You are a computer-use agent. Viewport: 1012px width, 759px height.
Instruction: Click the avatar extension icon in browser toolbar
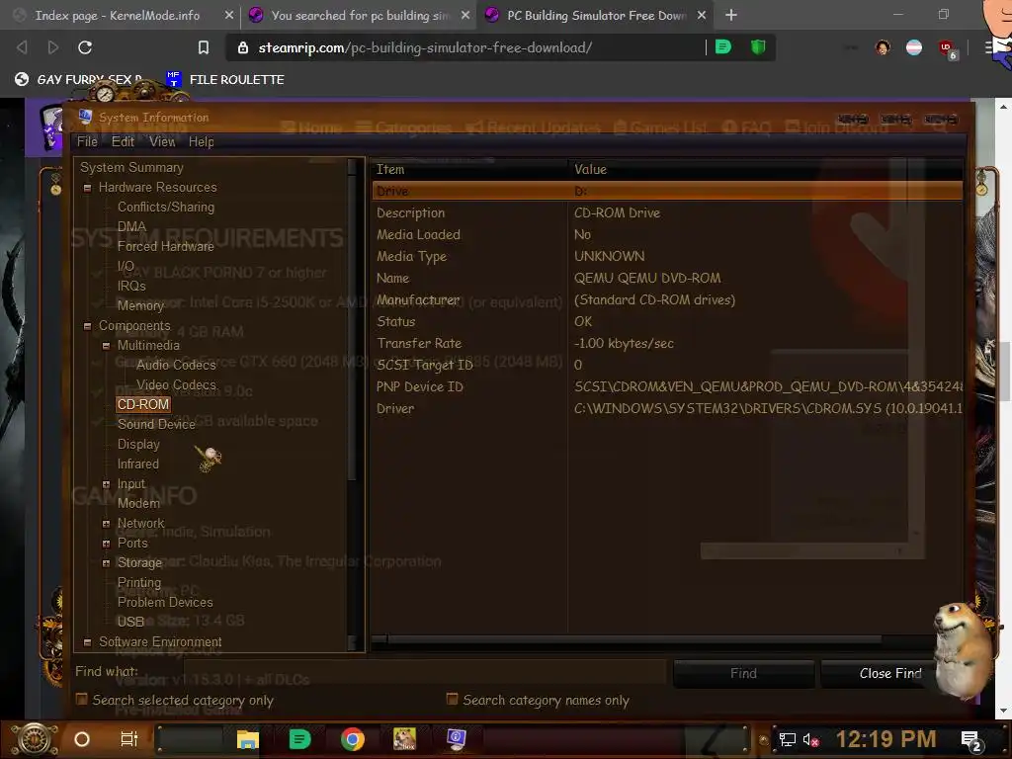pyautogui.click(x=883, y=47)
